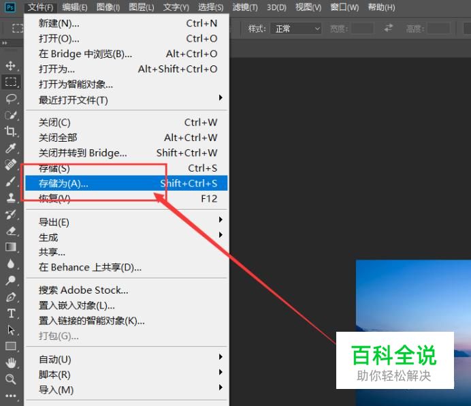Expand the toolbox double-arrow toggle
This screenshot has width=471, height=406.
point(5,43)
